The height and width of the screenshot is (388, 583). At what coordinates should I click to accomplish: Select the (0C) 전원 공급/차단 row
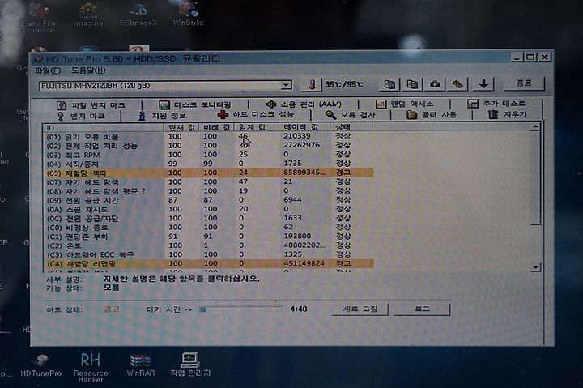pos(208,218)
